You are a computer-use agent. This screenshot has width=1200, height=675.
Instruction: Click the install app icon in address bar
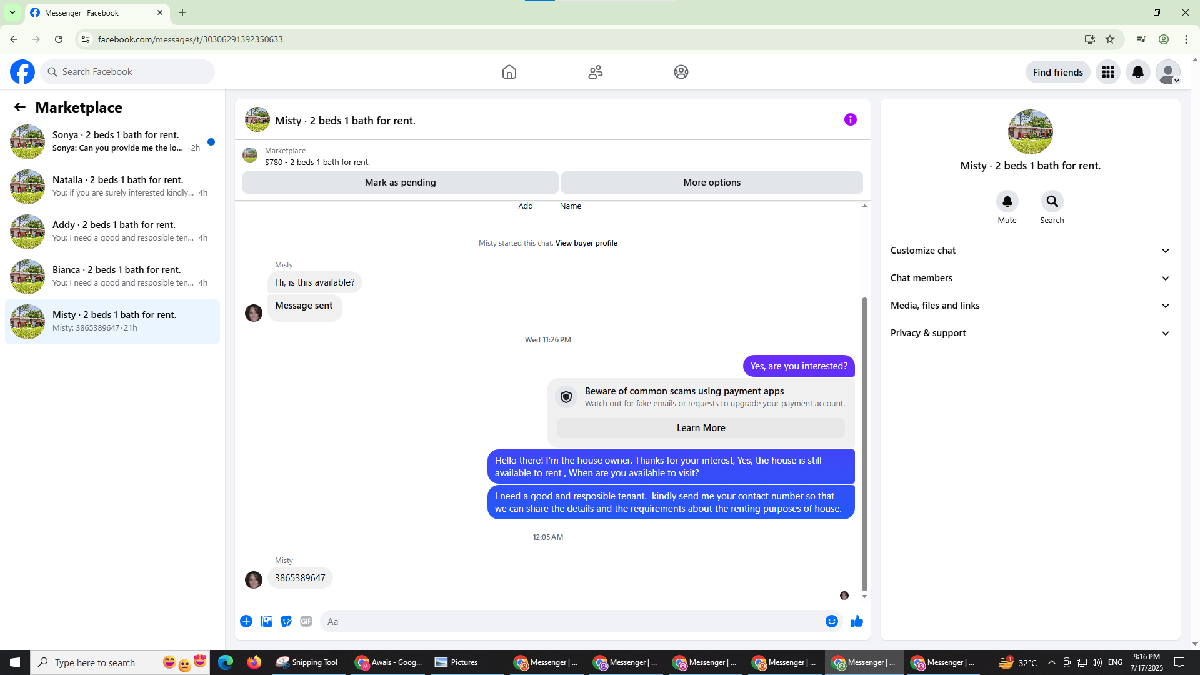click(x=1090, y=39)
